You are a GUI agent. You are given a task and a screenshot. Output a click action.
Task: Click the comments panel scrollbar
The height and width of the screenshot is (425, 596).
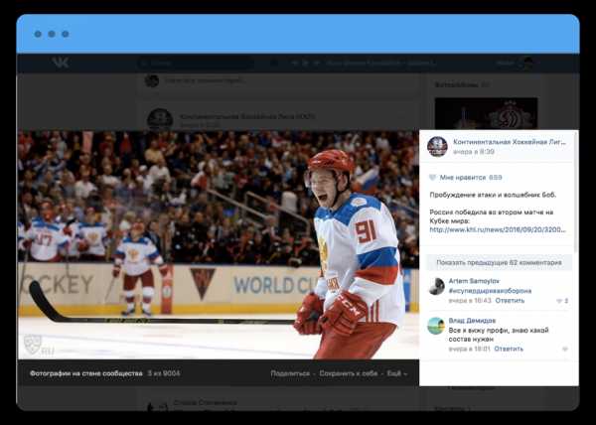pyautogui.click(x=575, y=192)
